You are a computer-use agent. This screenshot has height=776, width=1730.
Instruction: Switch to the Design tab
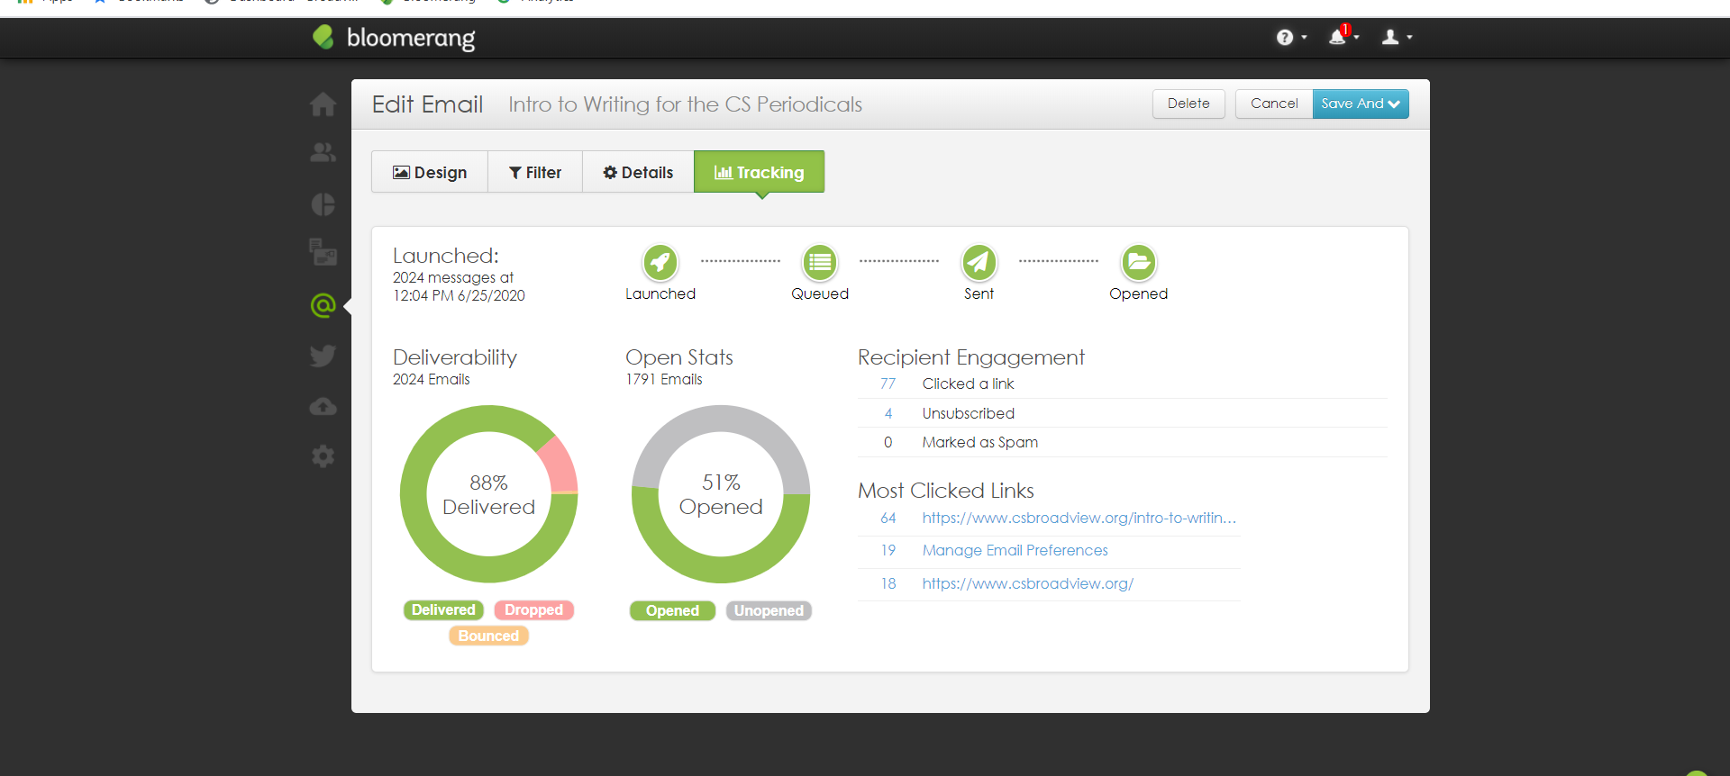[430, 172]
